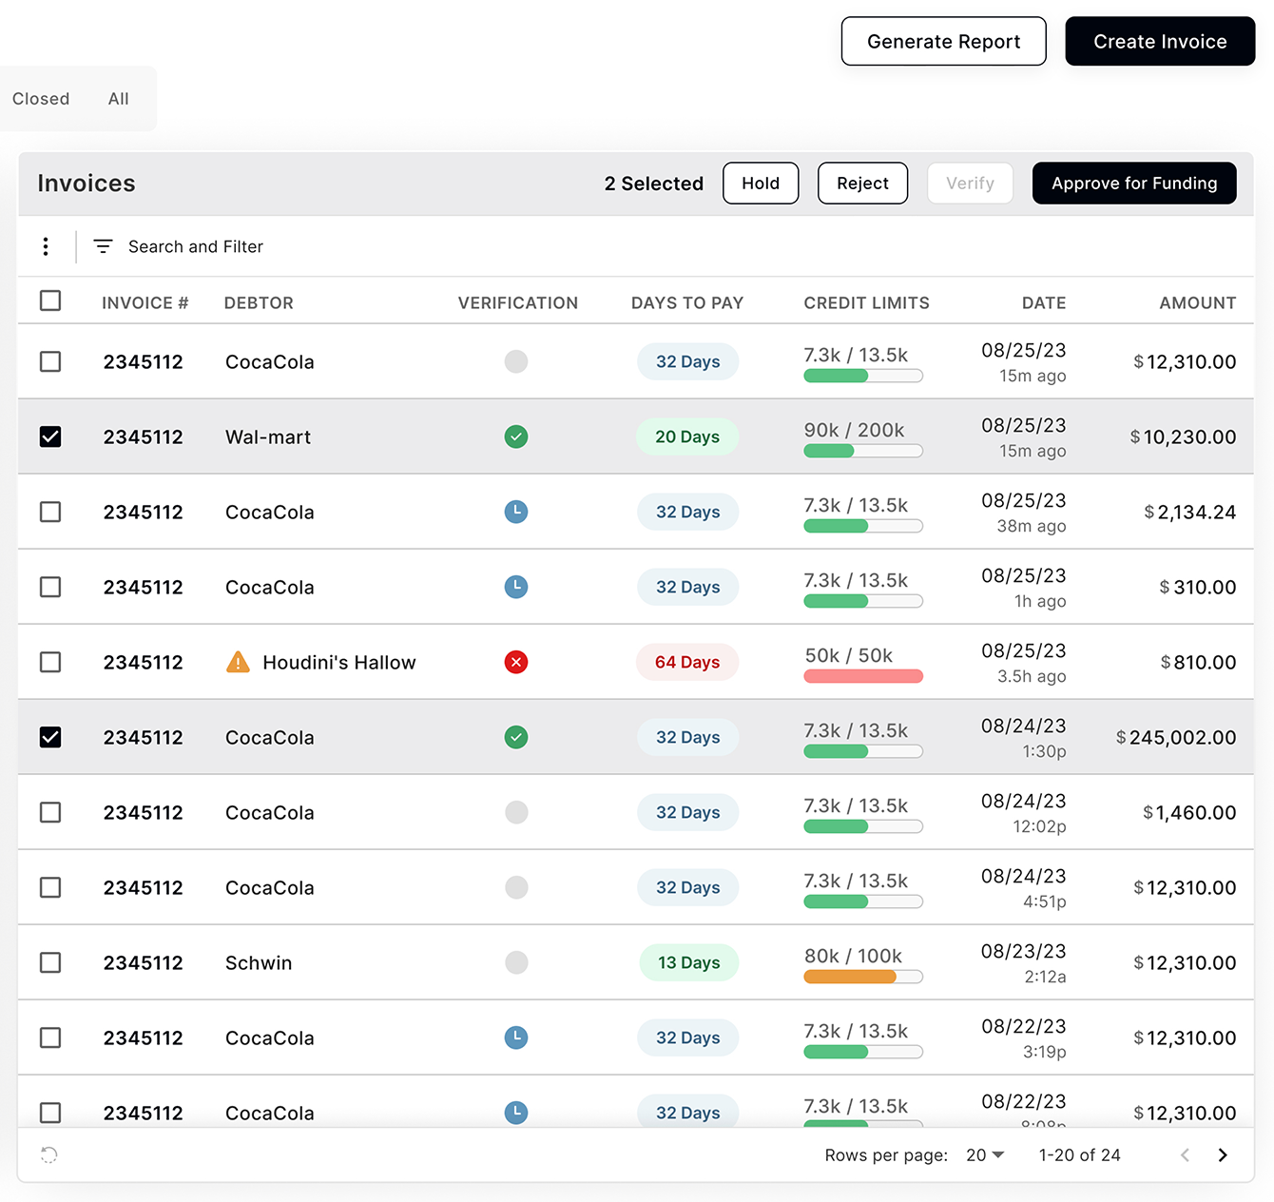Open the rows per page dropdown
The height and width of the screenshot is (1202, 1274).
[x=982, y=1154]
